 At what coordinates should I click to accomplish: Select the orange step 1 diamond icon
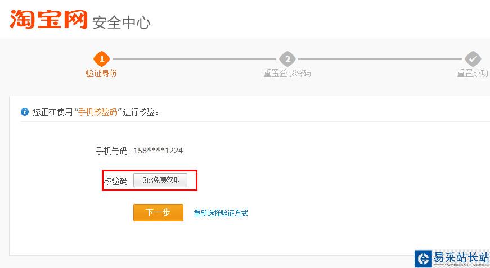click(102, 59)
